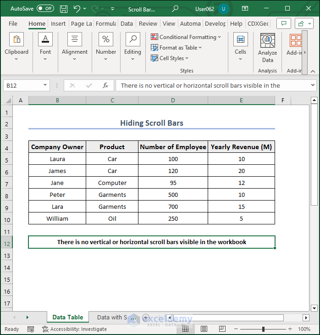Save the workbook with the floppy disk icon
This screenshot has width=320, height=335.
pyautogui.click(x=64, y=9)
